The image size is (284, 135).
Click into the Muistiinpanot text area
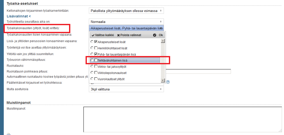coord(182,119)
